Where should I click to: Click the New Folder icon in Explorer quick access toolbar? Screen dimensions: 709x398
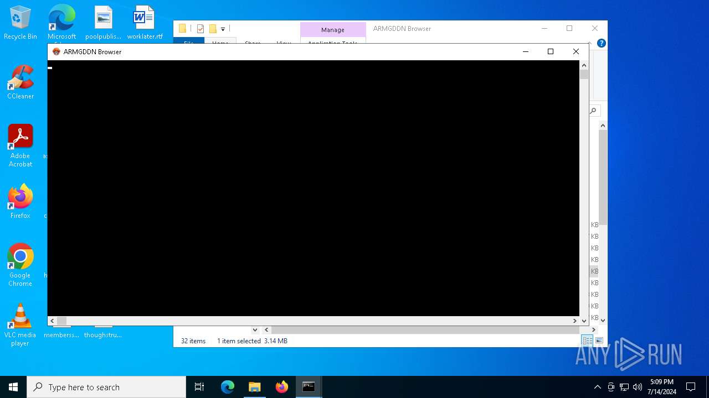pos(213,29)
